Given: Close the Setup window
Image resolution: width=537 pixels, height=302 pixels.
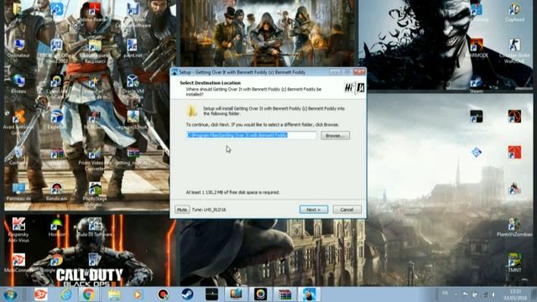Looking at the screenshot, I should pos(359,71).
